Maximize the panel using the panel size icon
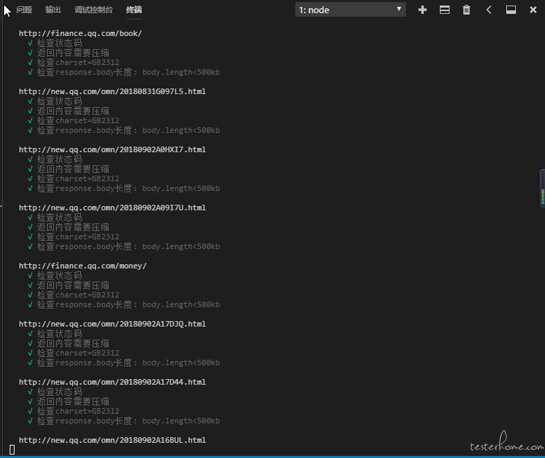This screenshot has width=545, height=458. pos(511,10)
